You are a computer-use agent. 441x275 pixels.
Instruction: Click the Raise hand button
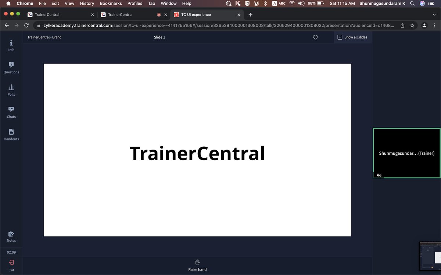[197, 265]
